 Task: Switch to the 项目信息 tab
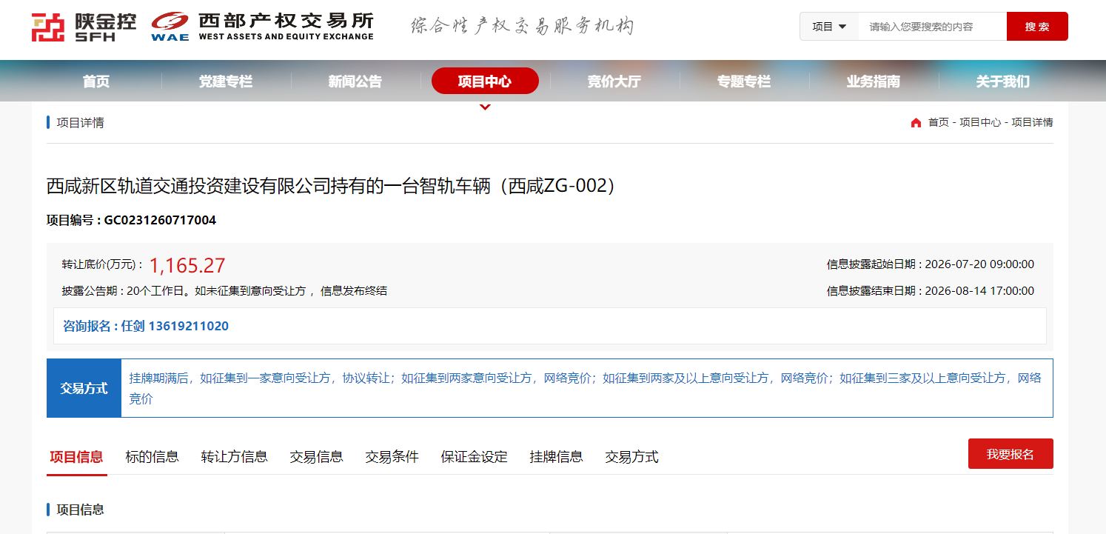[x=76, y=457]
